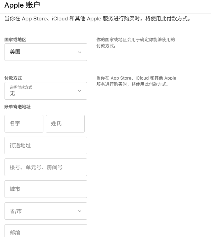Click the 国家或地区 section label
The width and height of the screenshot is (211, 237).
click(x=15, y=40)
